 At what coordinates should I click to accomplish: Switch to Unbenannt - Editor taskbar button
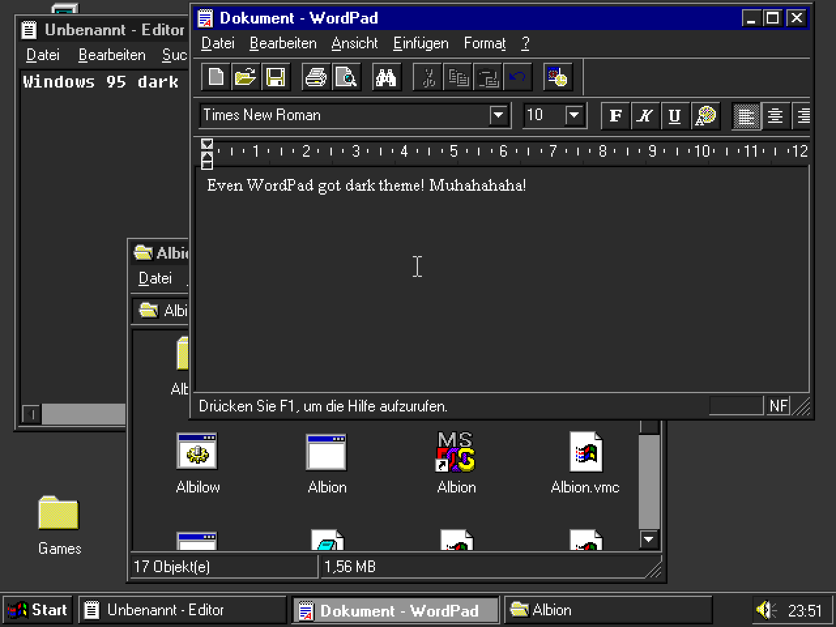coord(182,610)
